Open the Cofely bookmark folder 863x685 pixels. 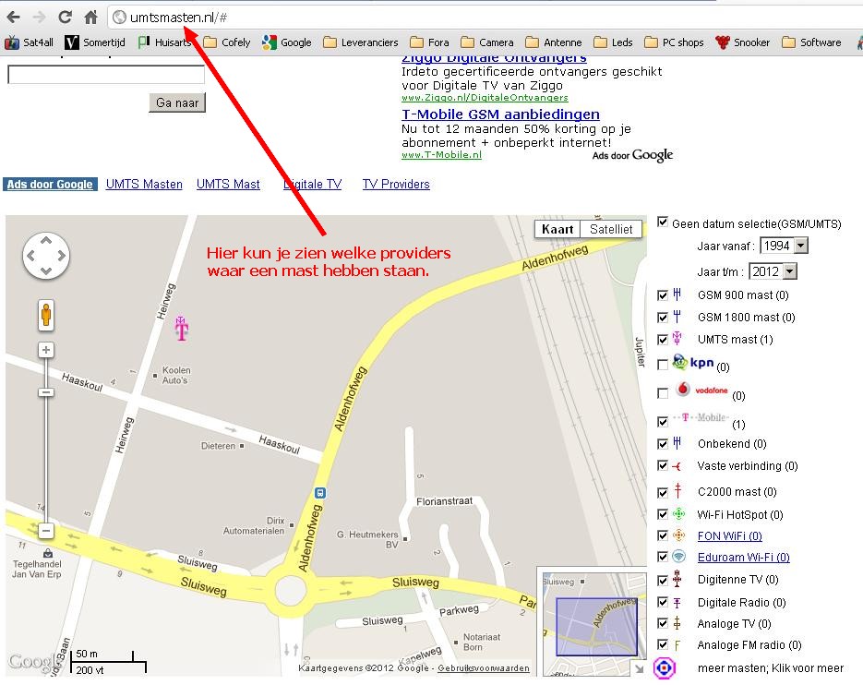pos(226,42)
